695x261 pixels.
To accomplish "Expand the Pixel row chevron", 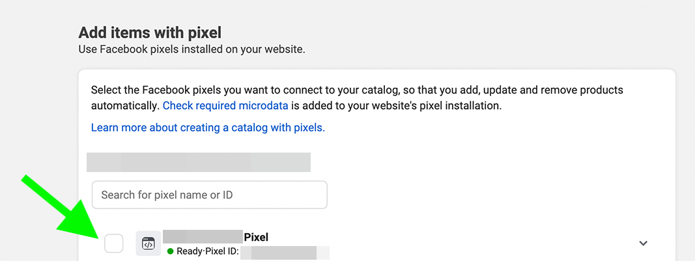I will point(643,243).
